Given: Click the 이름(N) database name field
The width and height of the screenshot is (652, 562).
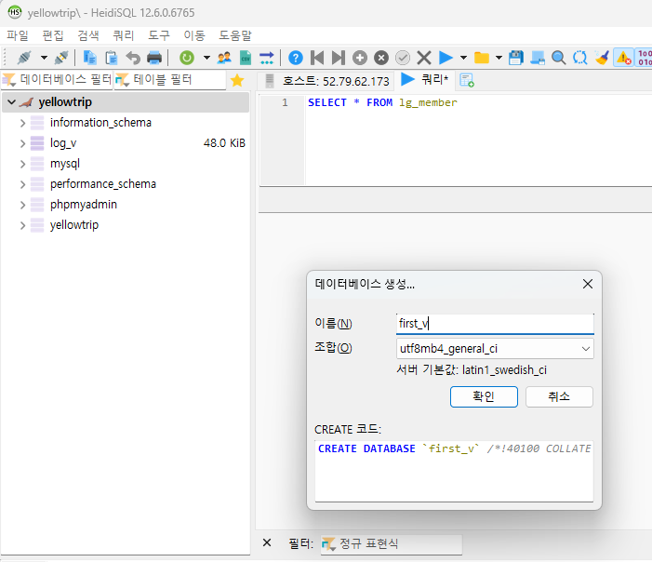Looking at the screenshot, I should point(495,324).
